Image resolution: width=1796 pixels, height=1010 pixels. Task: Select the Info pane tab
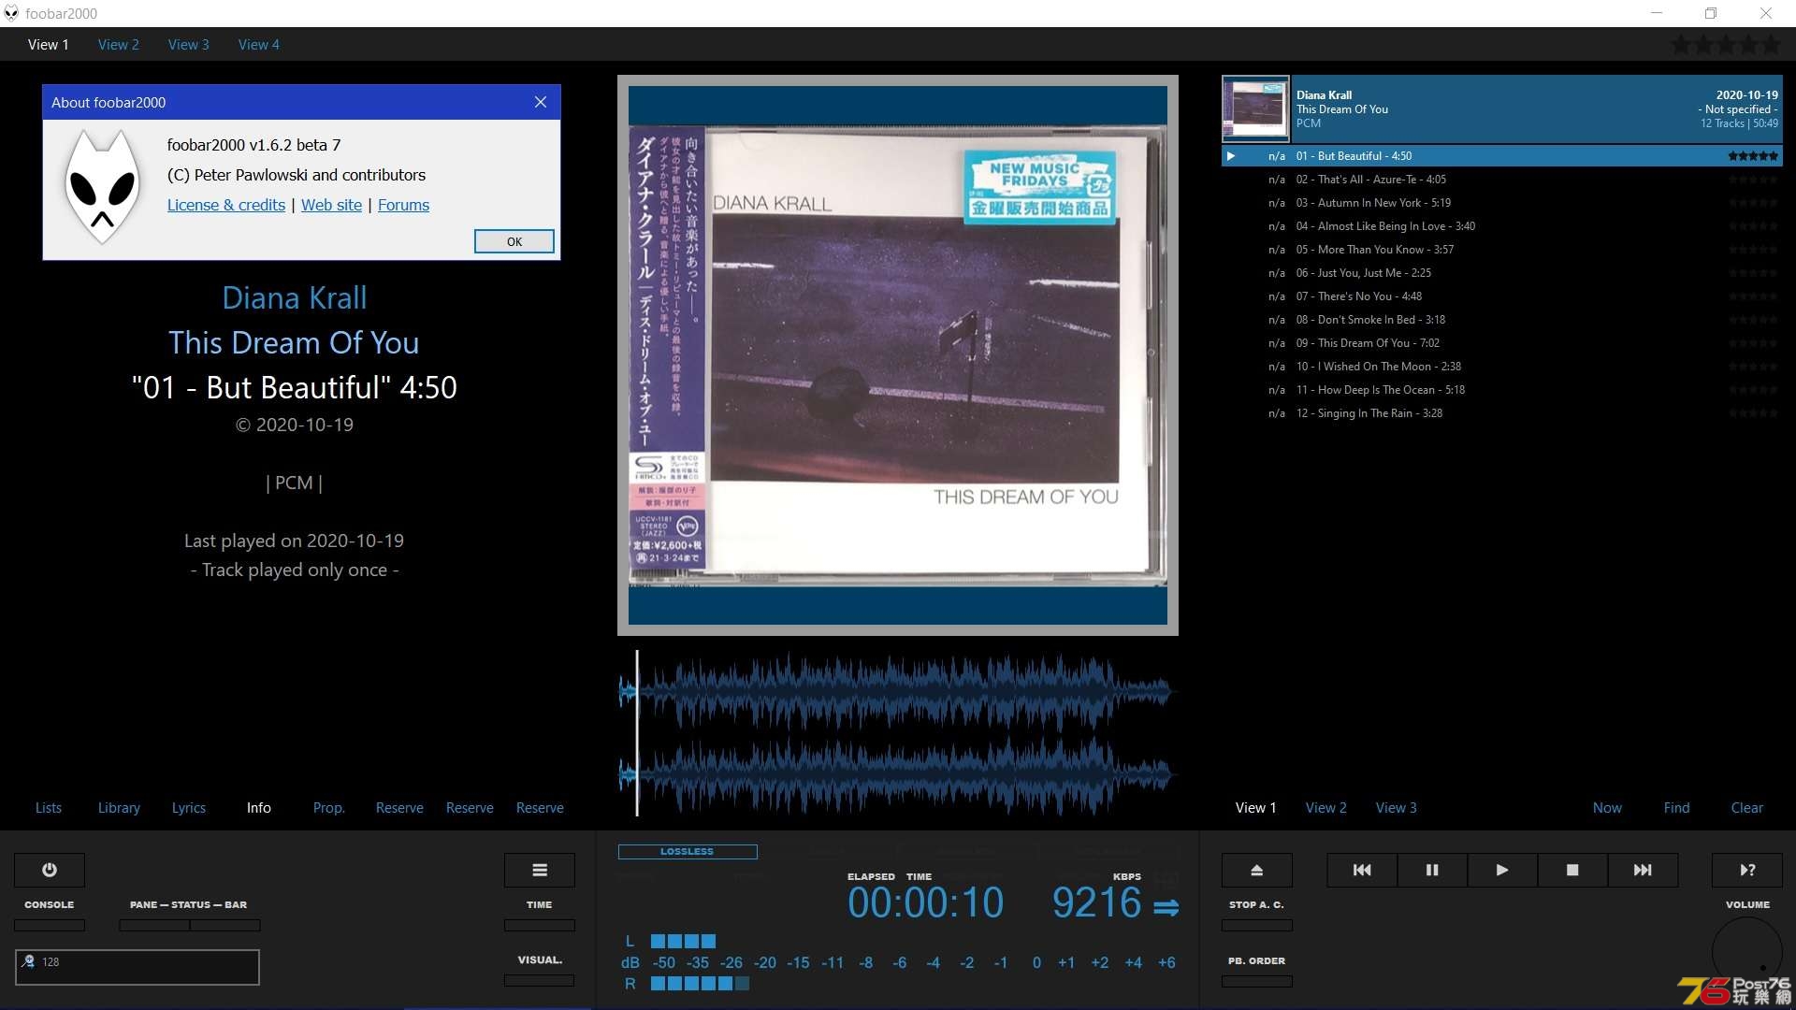pos(259,808)
